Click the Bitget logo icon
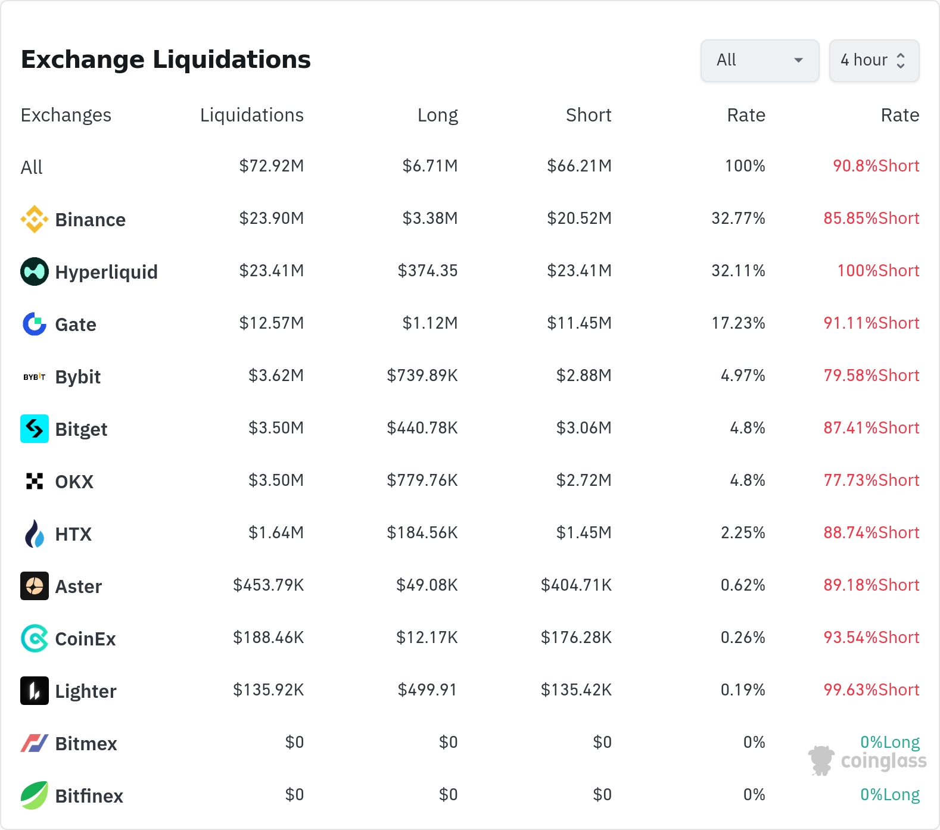 (x=35, y=429)
